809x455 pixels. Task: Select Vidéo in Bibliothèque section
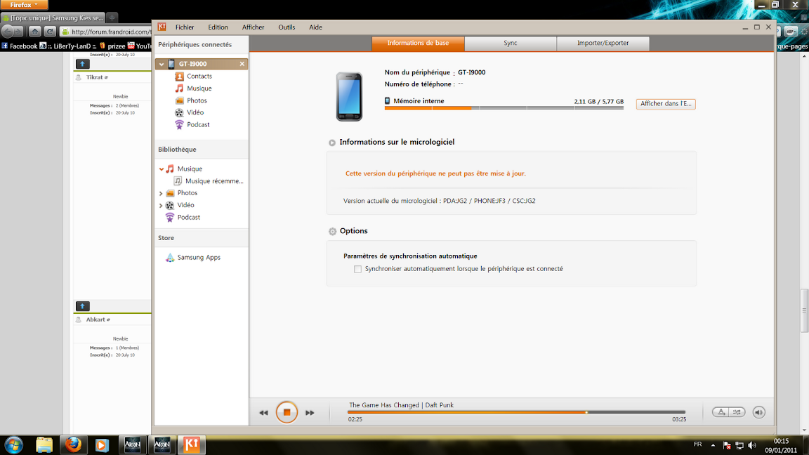(180, 205)
